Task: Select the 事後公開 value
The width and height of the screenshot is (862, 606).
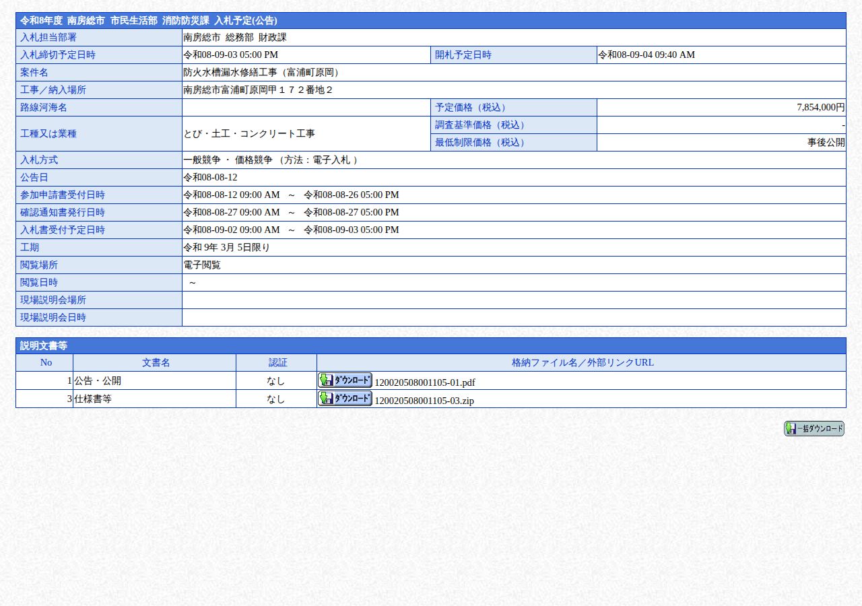Action: pos(826,143)
